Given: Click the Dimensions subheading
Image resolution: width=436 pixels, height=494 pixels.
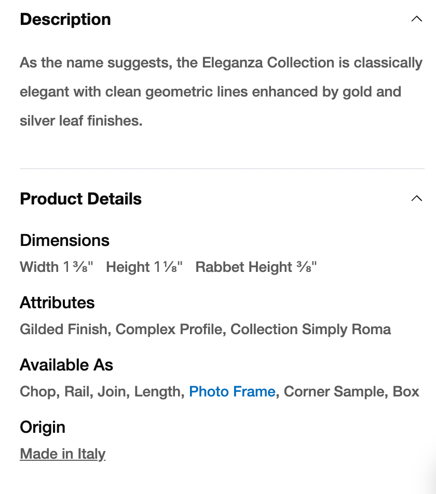Looking at the screenshot, I should 64,240.
